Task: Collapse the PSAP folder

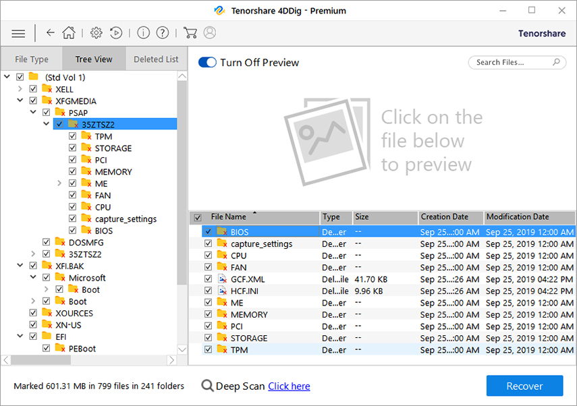Action: click(x=33, y=112)
